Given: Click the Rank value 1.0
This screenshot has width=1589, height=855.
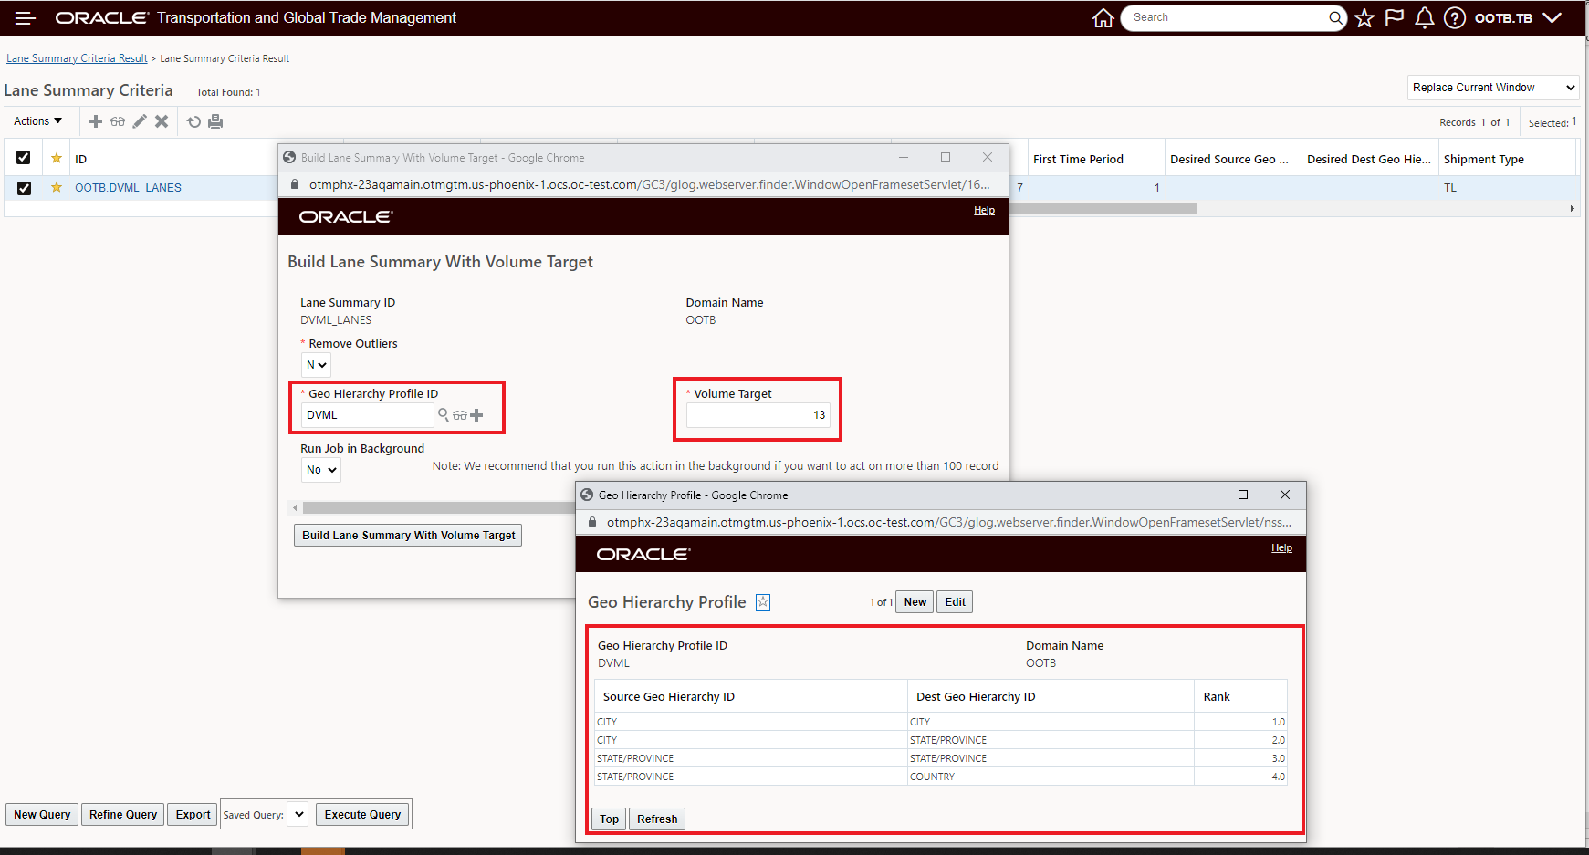Looking at the screenshot, I should click(1279, 722).
